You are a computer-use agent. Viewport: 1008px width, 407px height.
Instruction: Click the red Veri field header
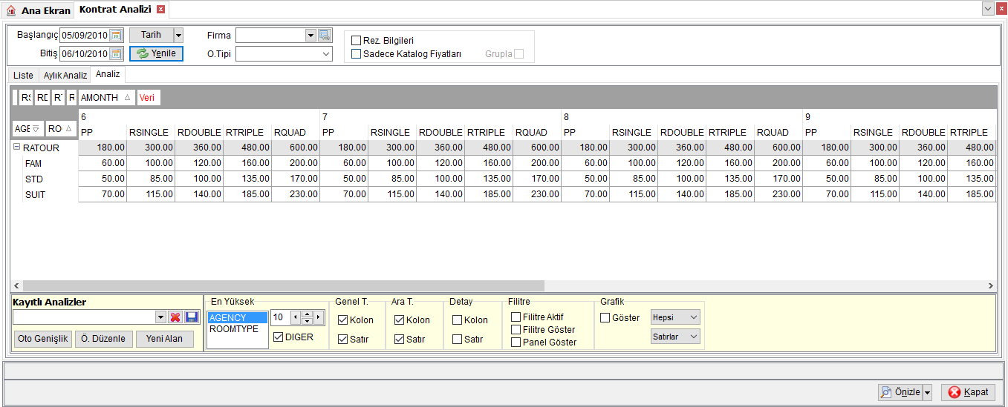click(x=148, y=97)
